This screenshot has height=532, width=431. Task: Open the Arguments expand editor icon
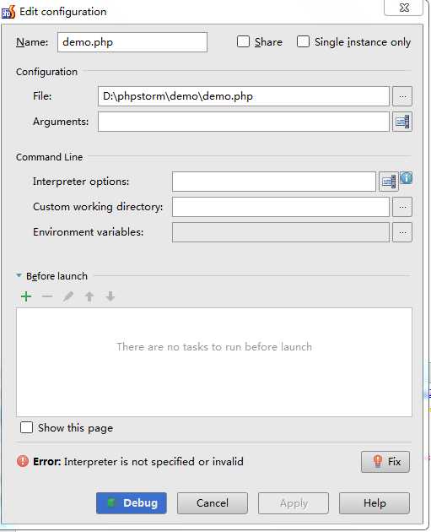pyautogui.click(x=402, y=122)
